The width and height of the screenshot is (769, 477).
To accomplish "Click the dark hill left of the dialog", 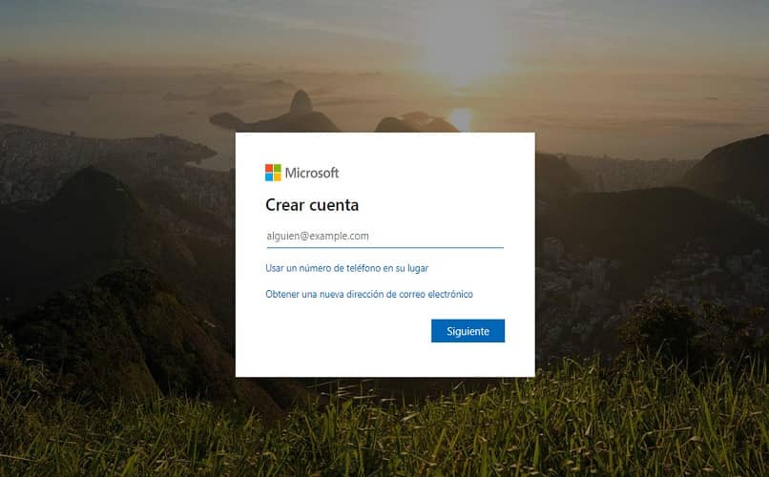I will click(x=94, y=220).
